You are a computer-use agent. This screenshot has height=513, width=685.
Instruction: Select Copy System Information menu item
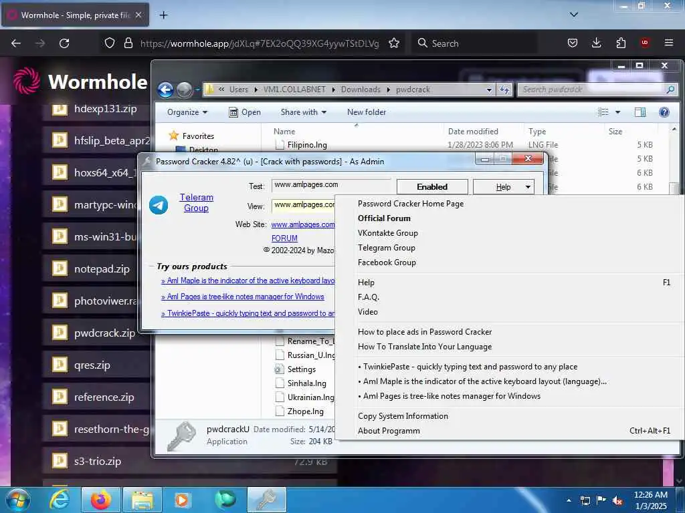click(403, 416)
